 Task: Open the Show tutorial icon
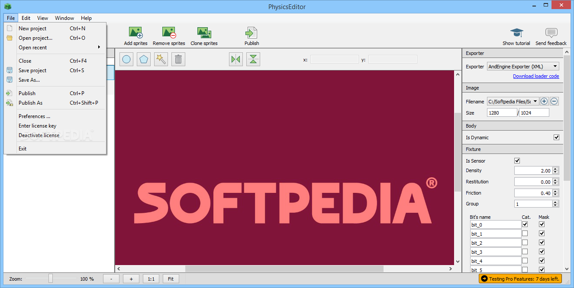[x=516, y=33]
